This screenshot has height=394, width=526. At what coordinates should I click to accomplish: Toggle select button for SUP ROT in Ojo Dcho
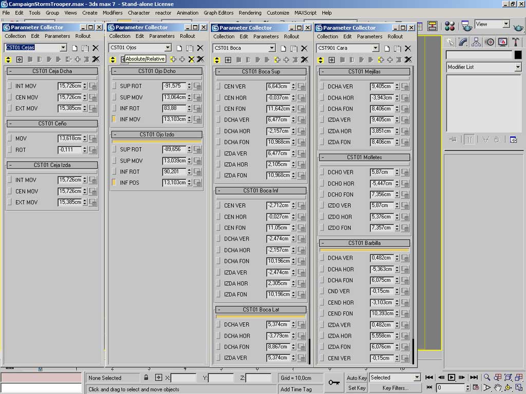(x=114, y=86)
